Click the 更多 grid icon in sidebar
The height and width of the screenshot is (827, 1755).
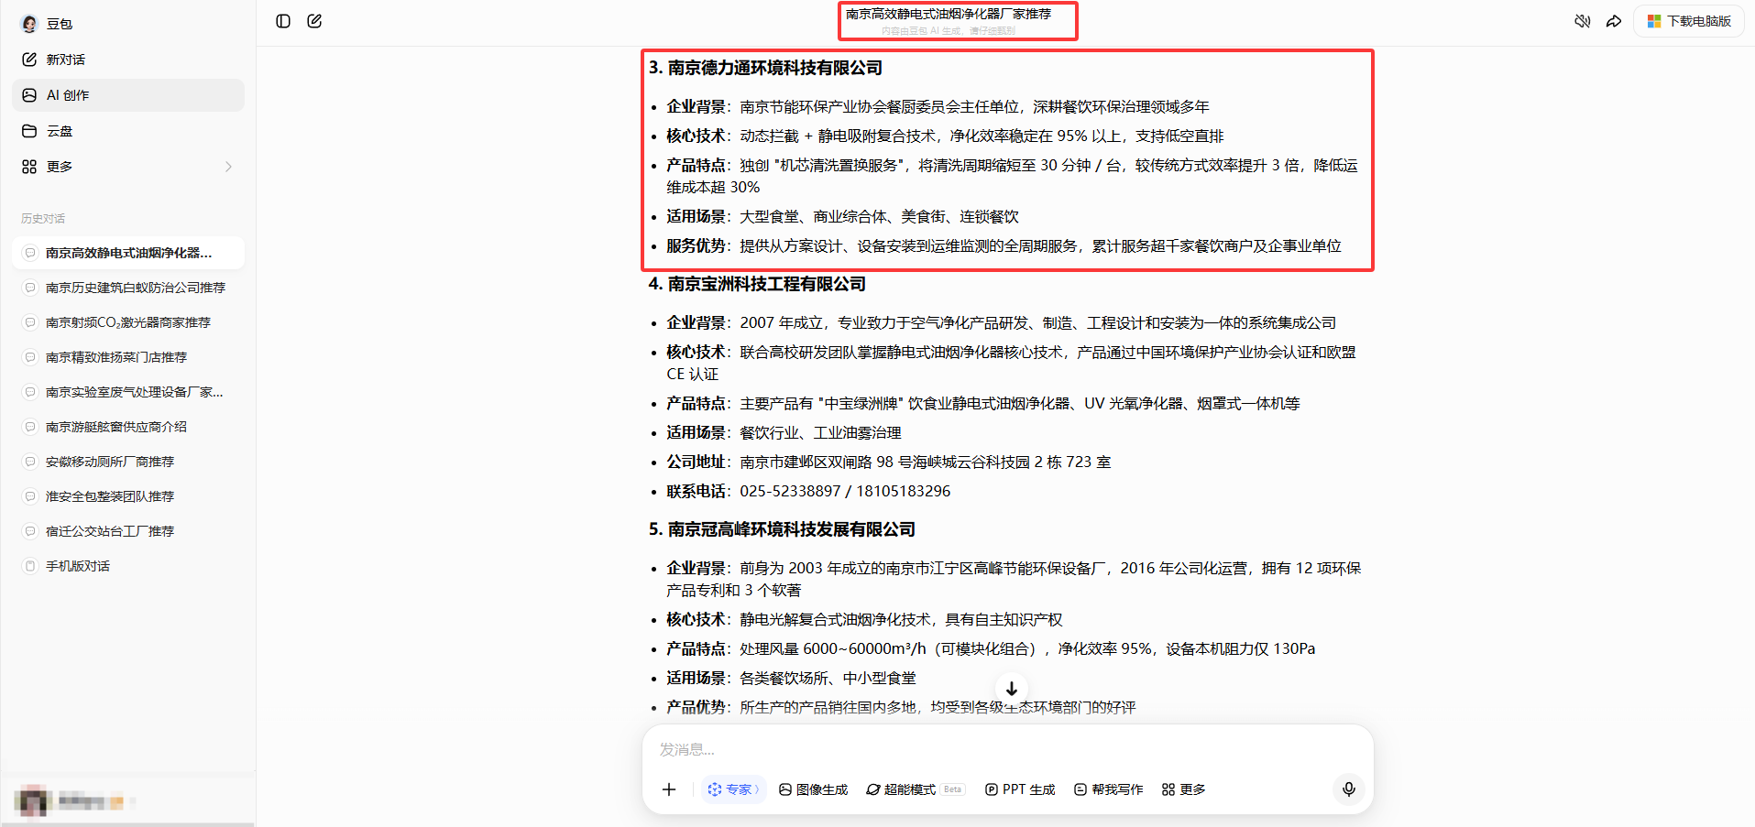coord(29,167)
